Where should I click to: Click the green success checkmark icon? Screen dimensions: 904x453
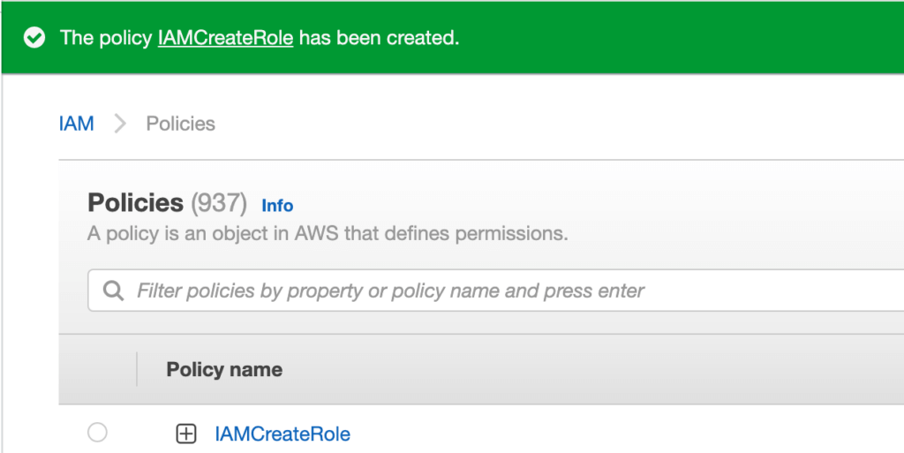coord(34,38)
